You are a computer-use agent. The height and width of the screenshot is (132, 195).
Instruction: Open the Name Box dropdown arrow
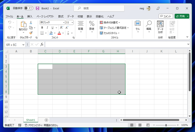click(23, 45)
